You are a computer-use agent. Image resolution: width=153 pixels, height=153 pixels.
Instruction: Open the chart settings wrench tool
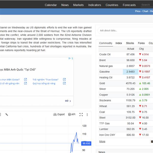[7, 114]
